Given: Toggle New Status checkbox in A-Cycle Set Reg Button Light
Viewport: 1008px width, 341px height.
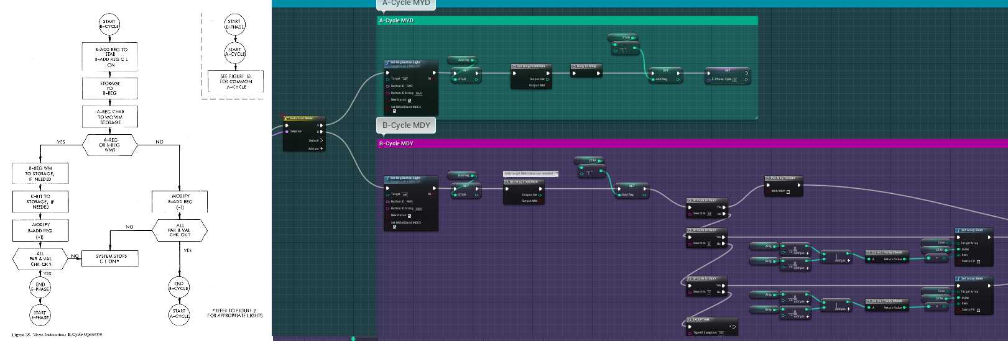Looking at the screenshot, I should (409, 100).
